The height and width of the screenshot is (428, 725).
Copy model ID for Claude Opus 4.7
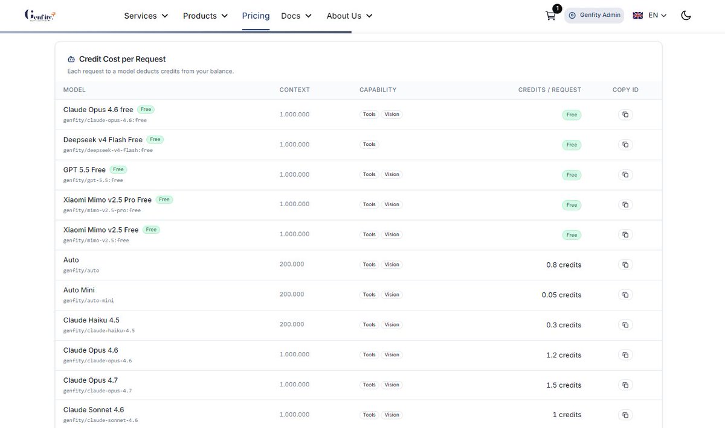point(625,385)
